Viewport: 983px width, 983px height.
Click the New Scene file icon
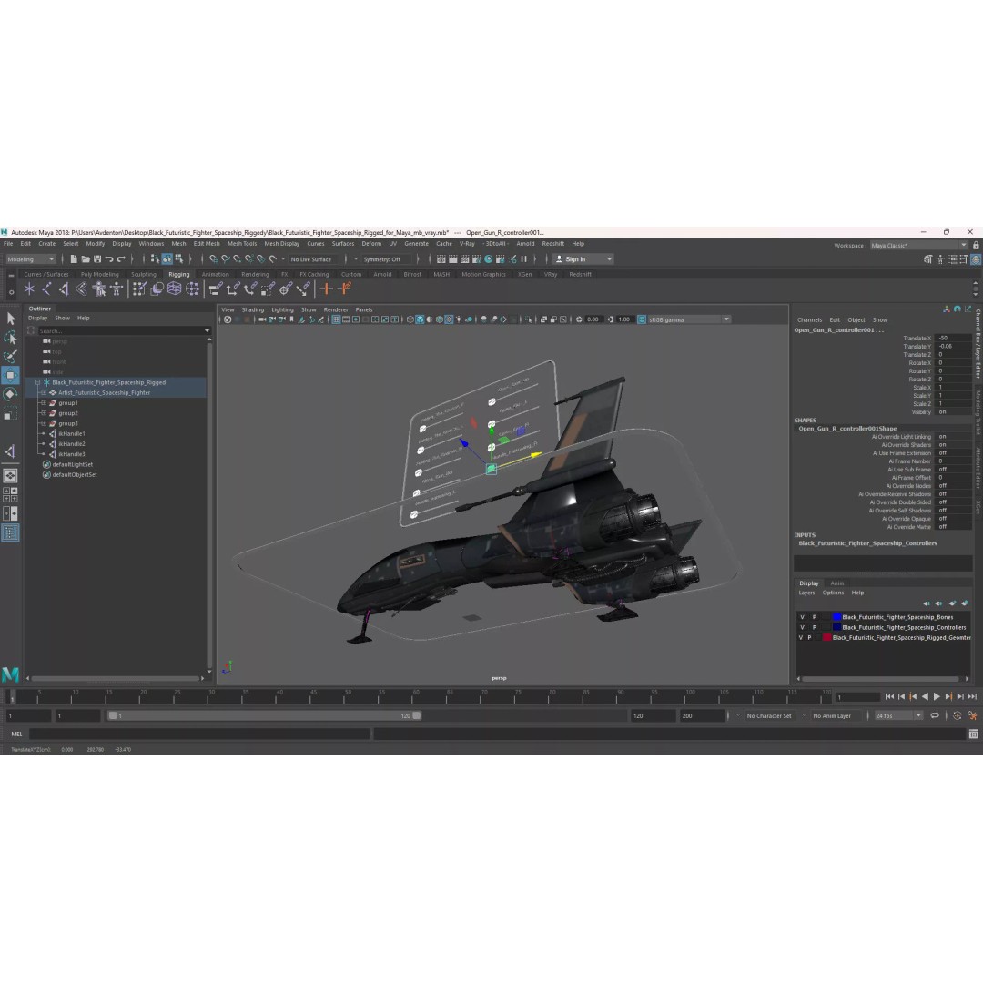tap(74, 258)
